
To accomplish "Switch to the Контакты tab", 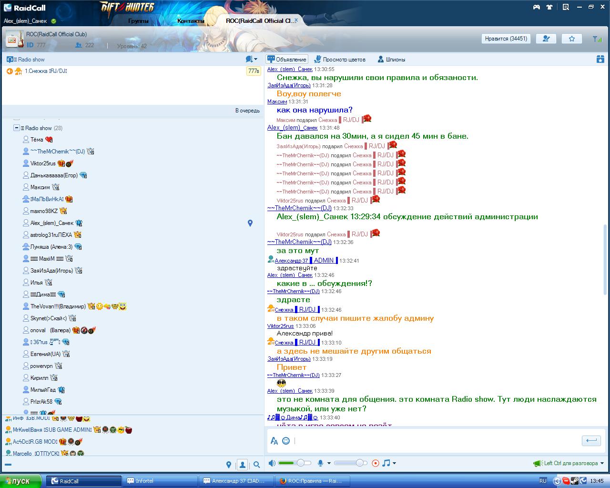I will [191, 21].
